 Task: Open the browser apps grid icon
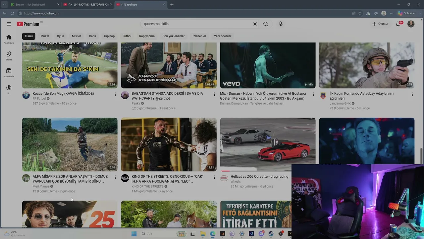click(x=354, y=13)
